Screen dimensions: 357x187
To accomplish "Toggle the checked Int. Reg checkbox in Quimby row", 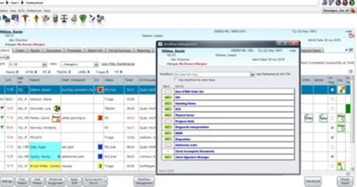I will (x=332, y=156).
